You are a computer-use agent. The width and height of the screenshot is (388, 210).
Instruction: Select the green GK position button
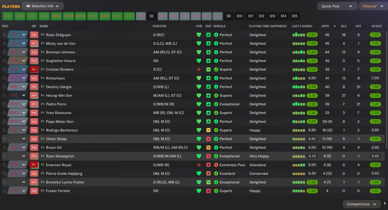tap(8, 16)
